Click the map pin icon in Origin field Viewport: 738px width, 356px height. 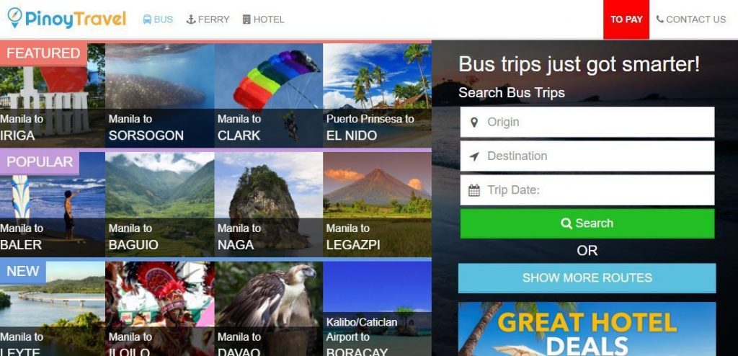pyautogui.click(x=474, y=122)
